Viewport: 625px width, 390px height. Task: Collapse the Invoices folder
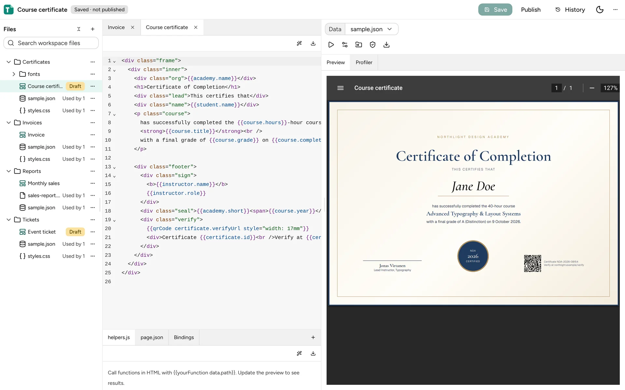9,123
